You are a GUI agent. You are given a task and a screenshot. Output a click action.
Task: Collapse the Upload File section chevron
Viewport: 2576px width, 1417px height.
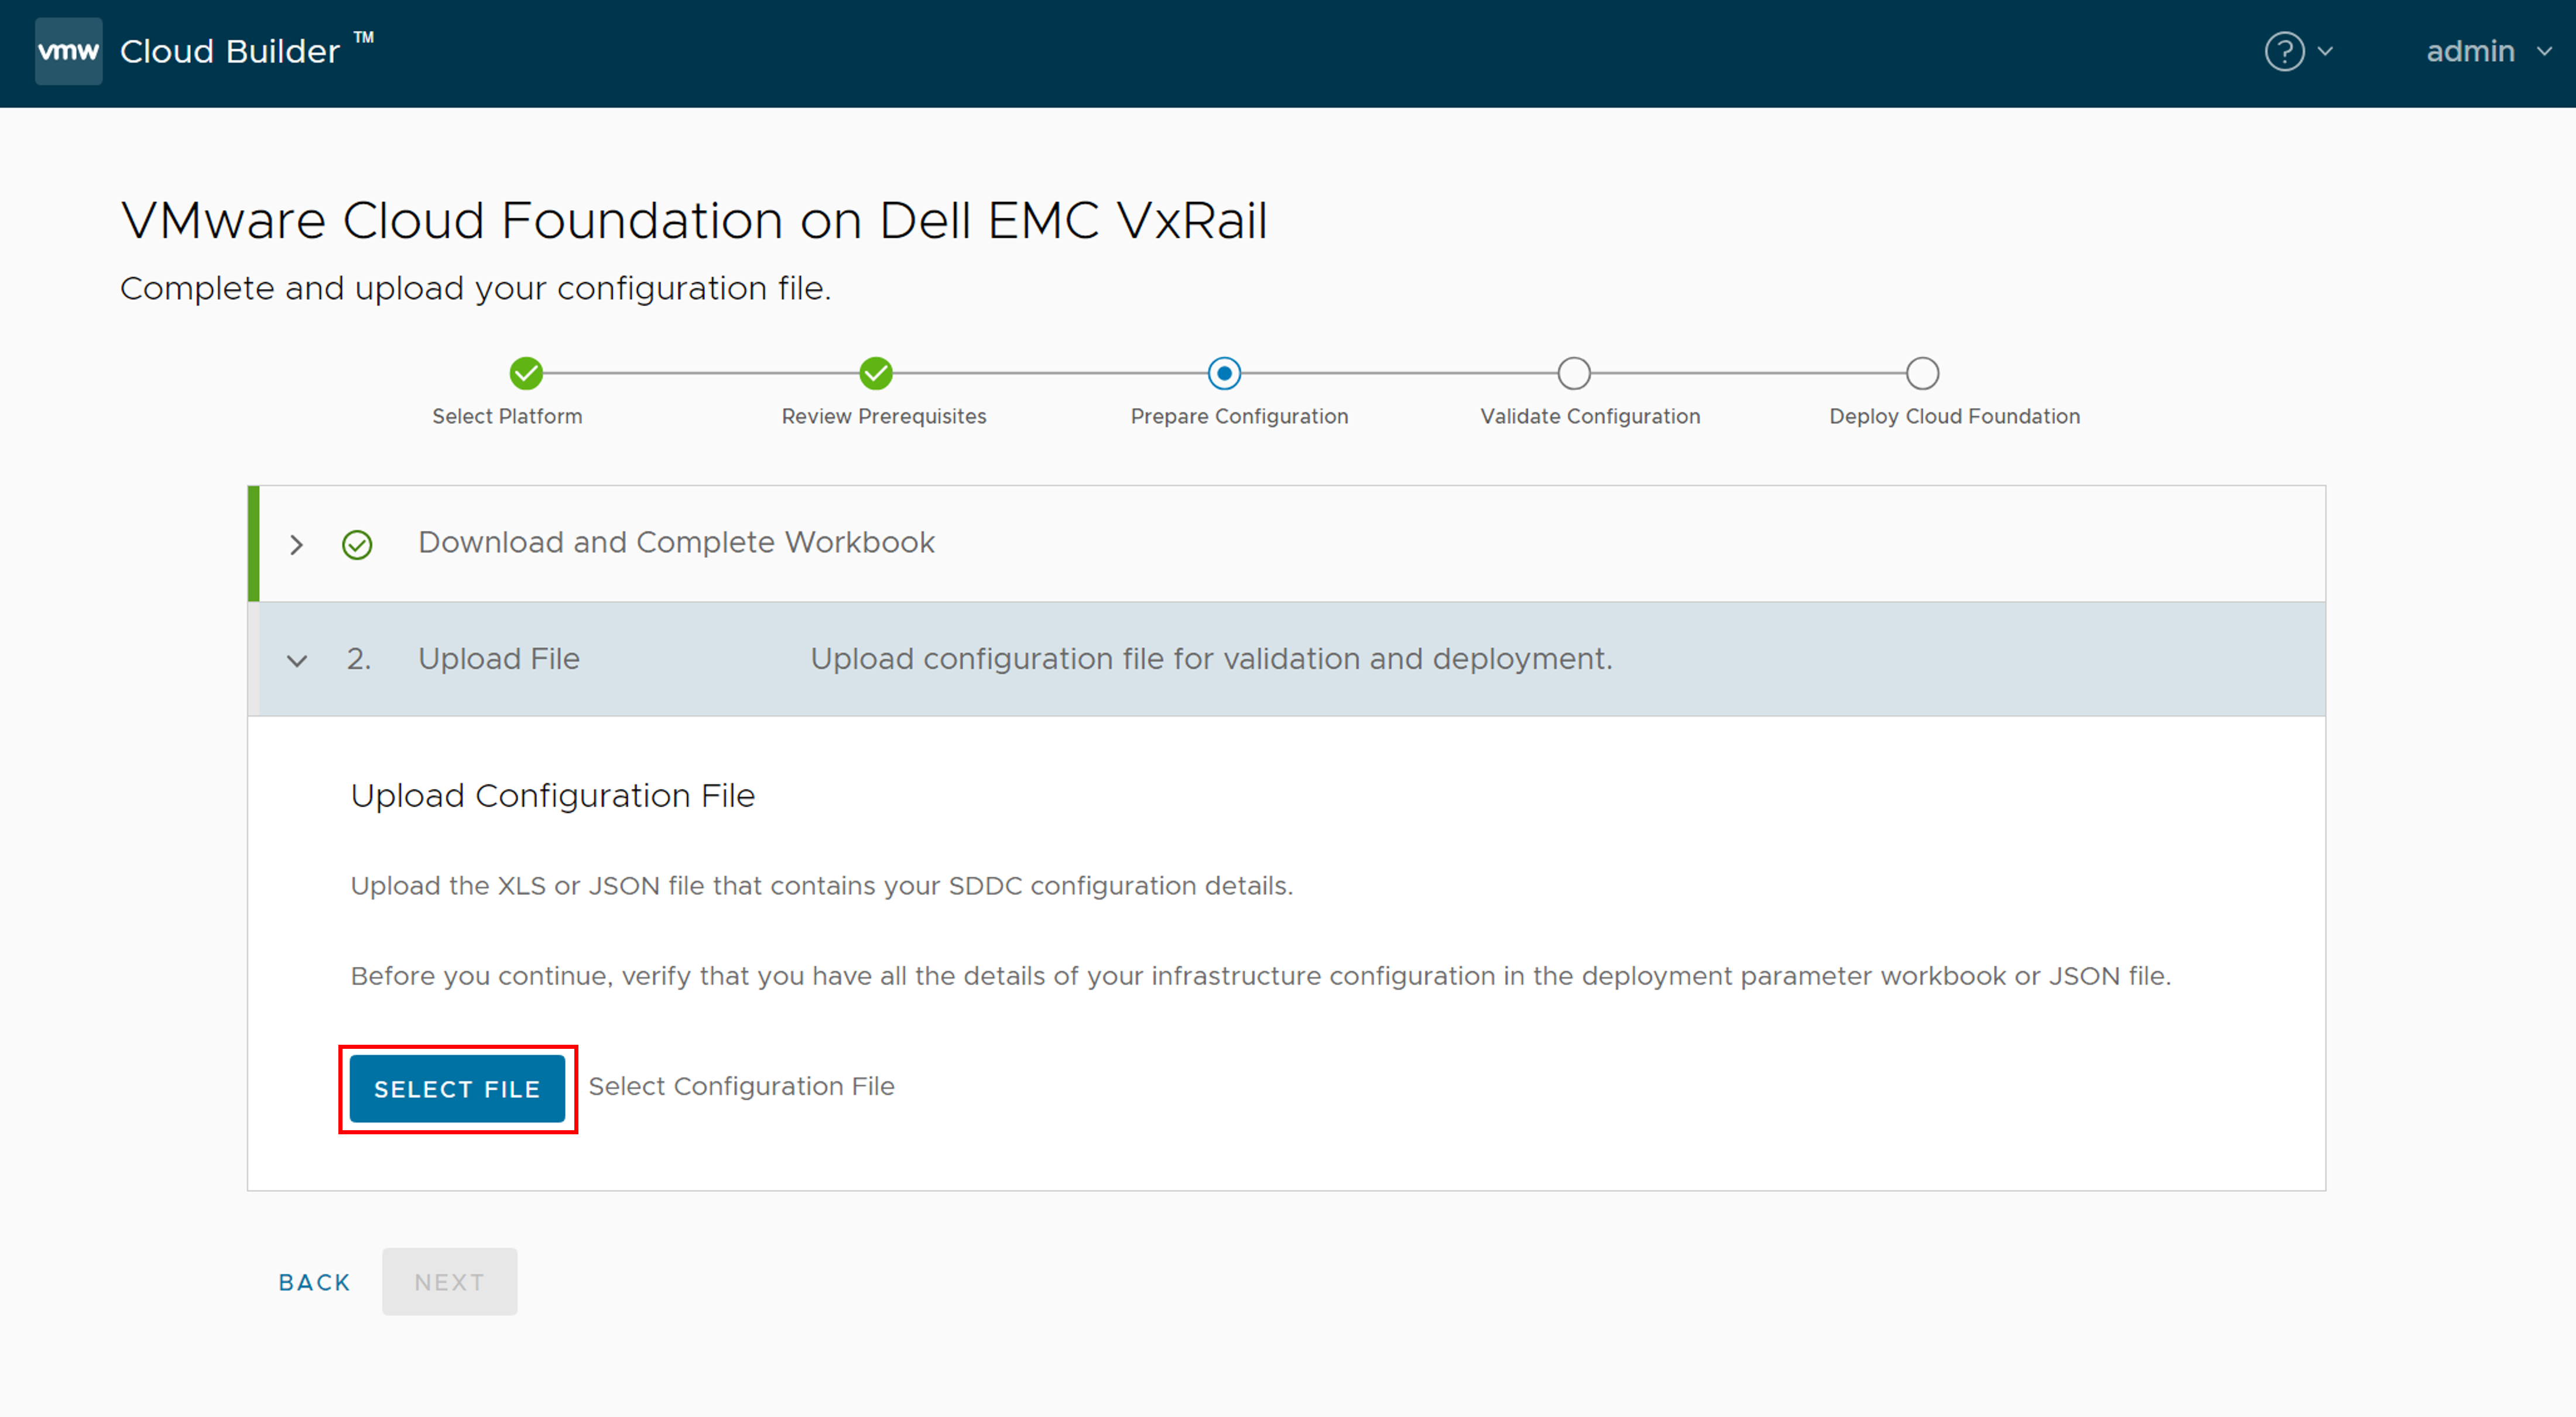click(296, 661)
